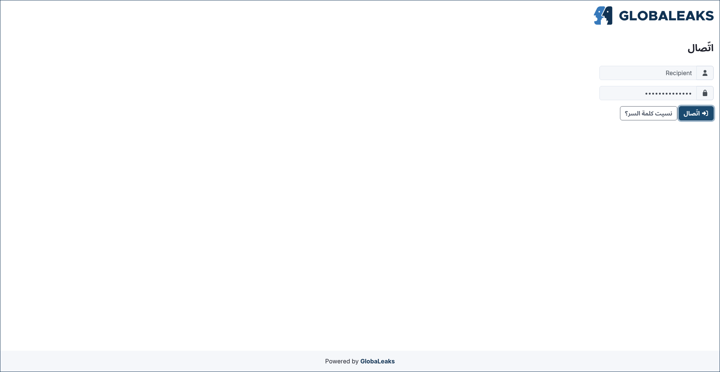Click the lock icon beside password field
Screen dimensions: 720x372
point(705,93)
